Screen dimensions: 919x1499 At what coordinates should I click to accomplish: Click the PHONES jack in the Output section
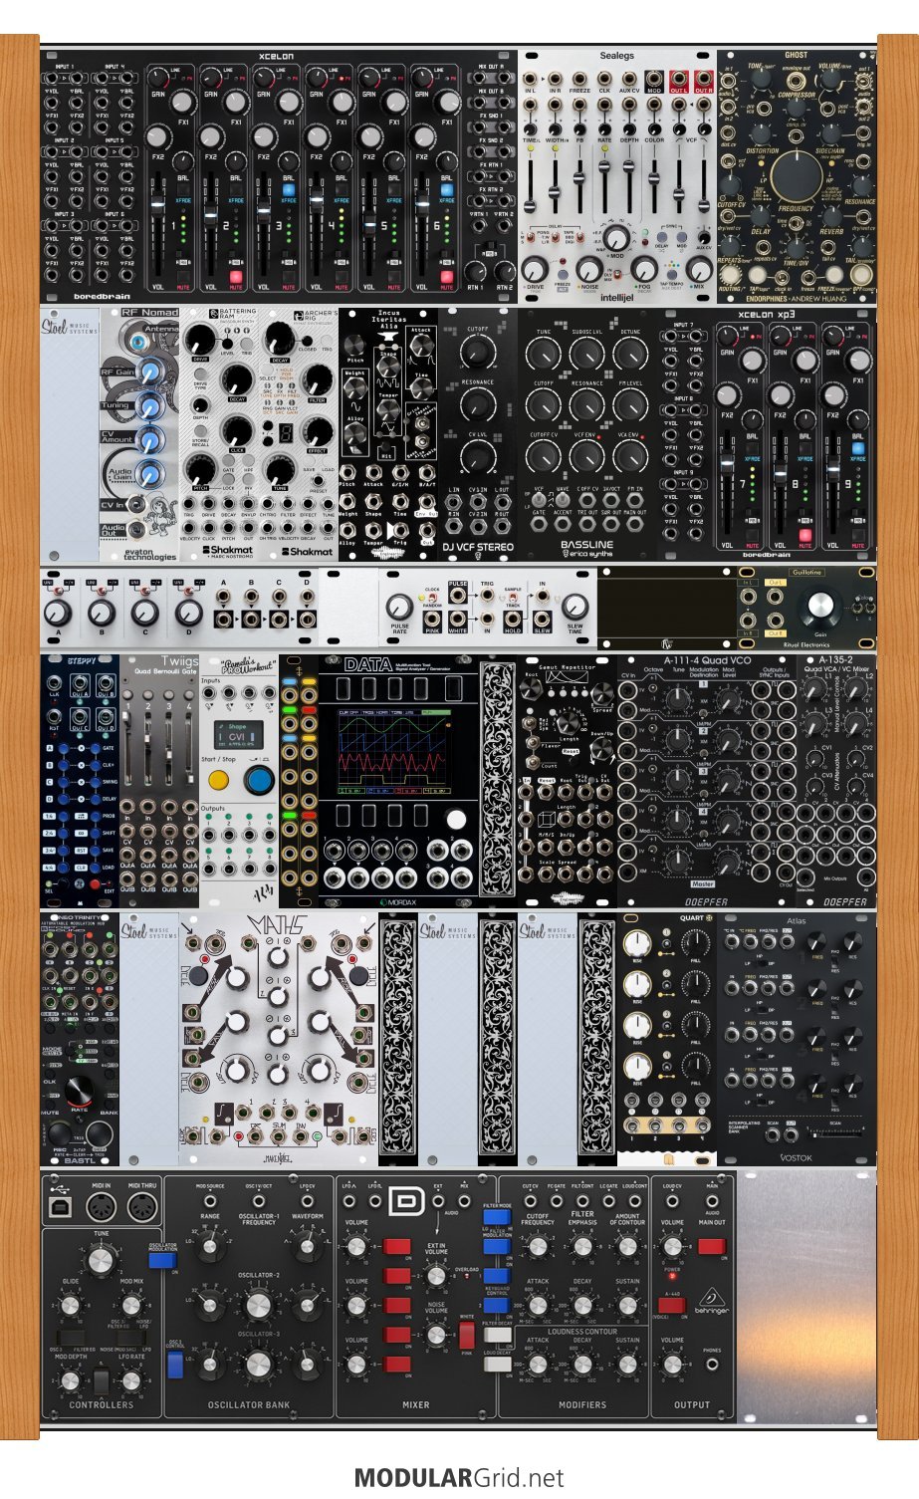click(x=711, y=1365)
